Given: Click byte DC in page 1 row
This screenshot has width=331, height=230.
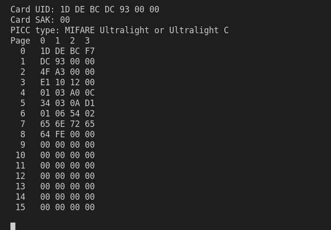Looking at the screenshot, I should click(x=45, y=61).
